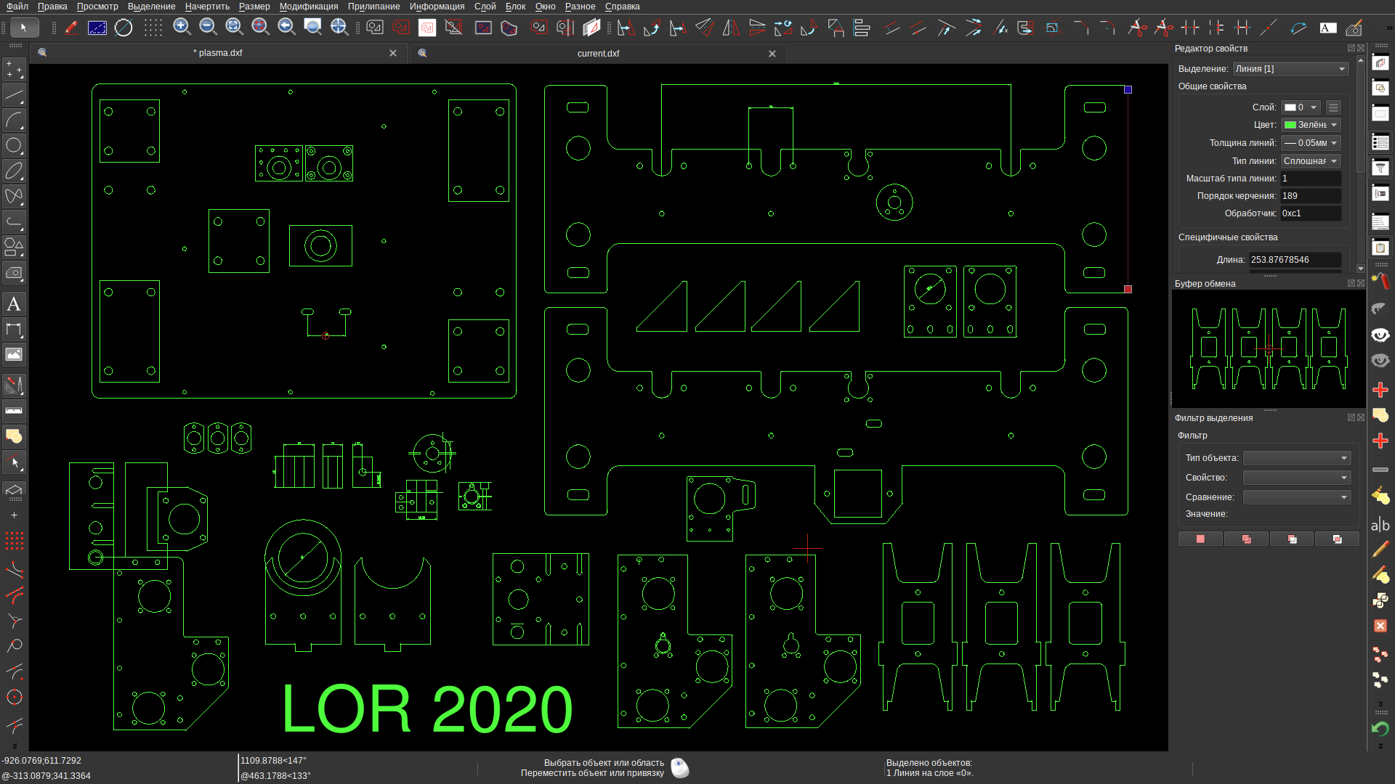
Task: Open the Polyline tools in left toolbar
Action: point(14,221)
